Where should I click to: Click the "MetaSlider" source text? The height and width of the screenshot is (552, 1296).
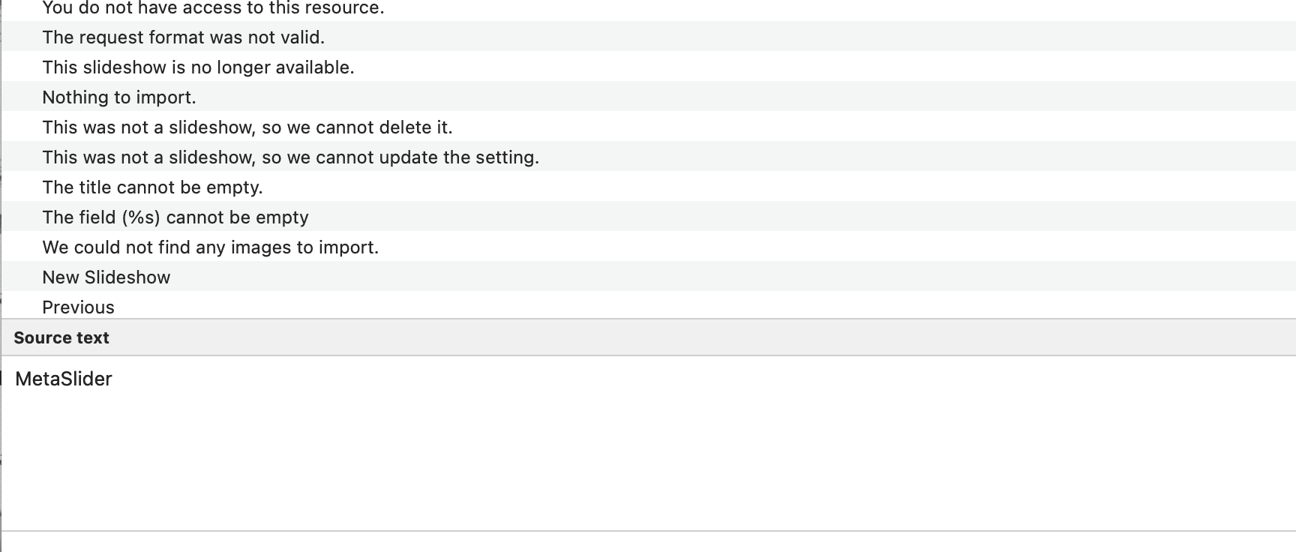[64, 379]
